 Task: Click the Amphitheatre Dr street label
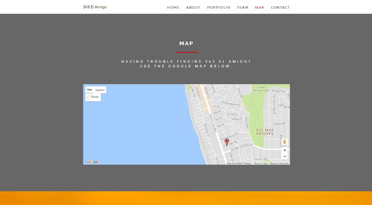click(x=231, y=103)
